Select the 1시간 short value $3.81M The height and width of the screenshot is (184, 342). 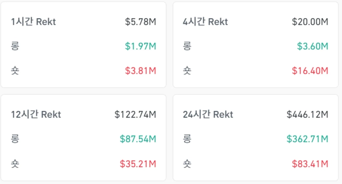point(140,71)
